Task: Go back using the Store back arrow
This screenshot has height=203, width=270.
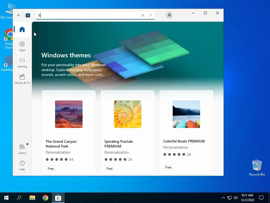Action: pyautogui.click(x=19, y=15)
